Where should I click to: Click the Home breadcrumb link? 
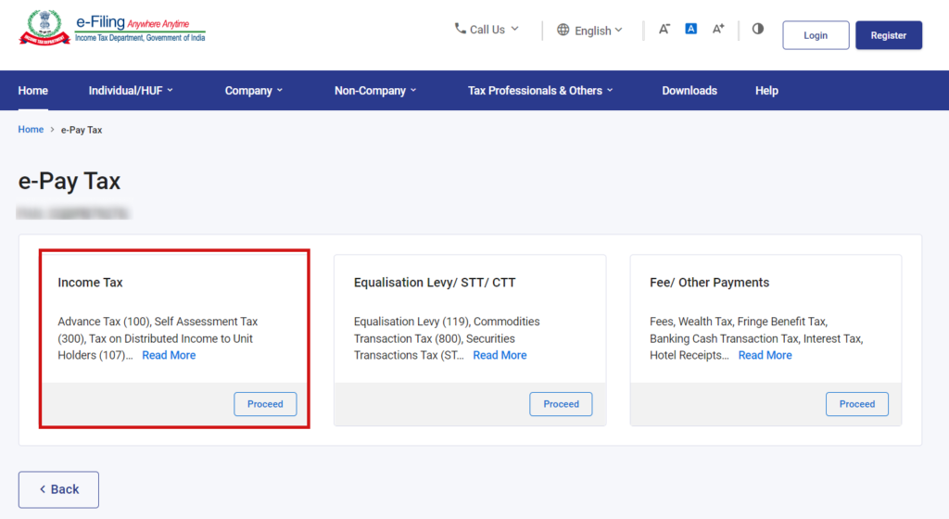31,130
